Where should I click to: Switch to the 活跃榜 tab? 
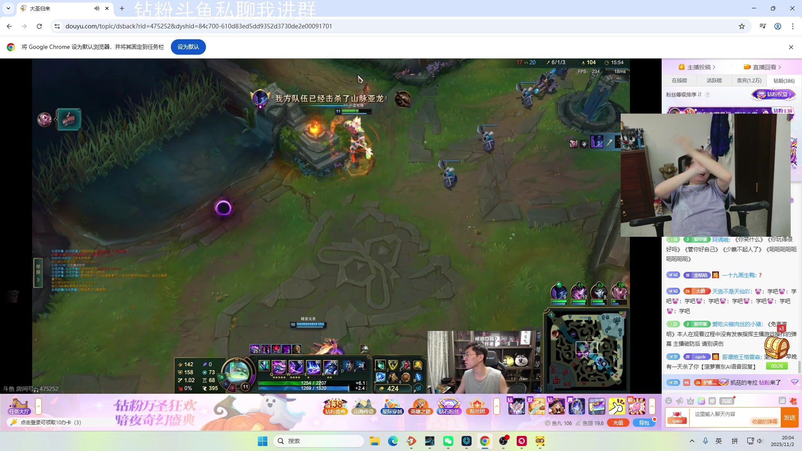714,81
